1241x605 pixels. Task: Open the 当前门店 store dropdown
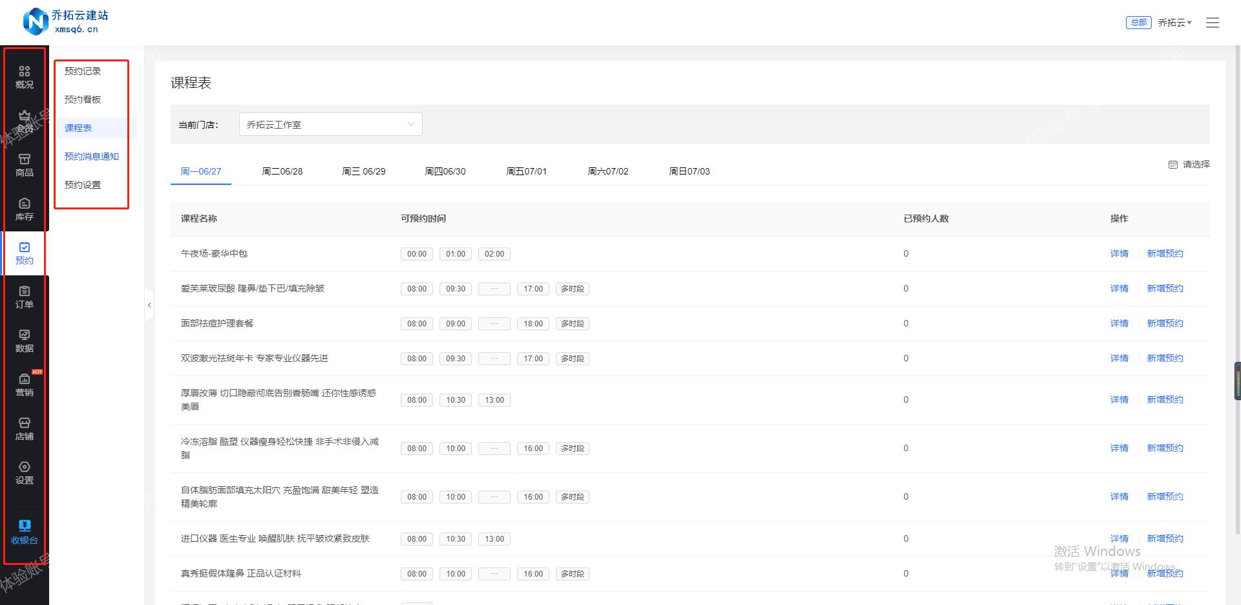click(331, 124)
